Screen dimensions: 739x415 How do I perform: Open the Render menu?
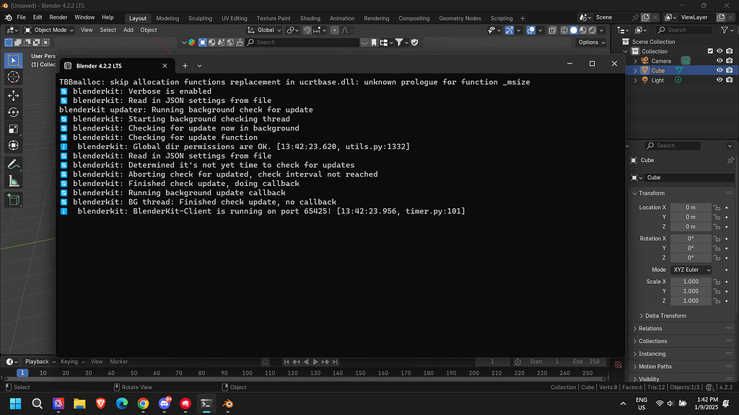point(58,17)
